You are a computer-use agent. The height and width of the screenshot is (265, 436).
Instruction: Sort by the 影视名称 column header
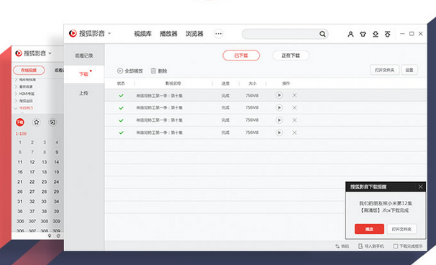(173, 84)
